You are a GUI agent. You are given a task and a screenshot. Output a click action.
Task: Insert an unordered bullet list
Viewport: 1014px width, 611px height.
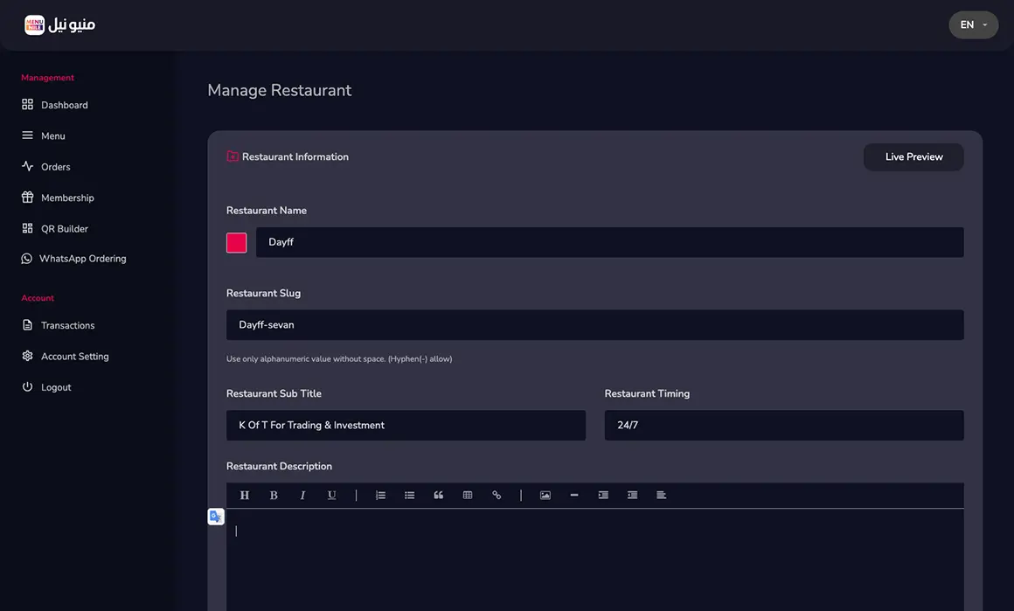point(409,496)
